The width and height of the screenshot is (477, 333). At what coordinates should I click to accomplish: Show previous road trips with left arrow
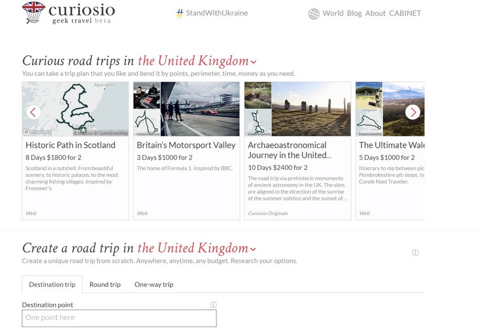point(33,112)
